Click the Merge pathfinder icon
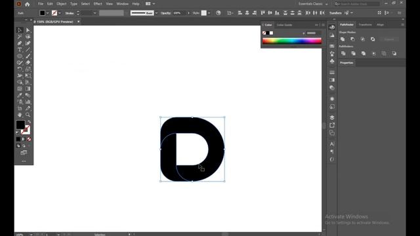Screen dimensions: 420x236 click(364, 54)
